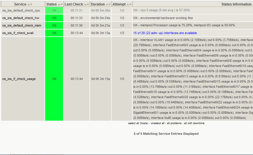Click green OK status cell for check_usage
Screen dimensions: 253x155
[54, 79]
